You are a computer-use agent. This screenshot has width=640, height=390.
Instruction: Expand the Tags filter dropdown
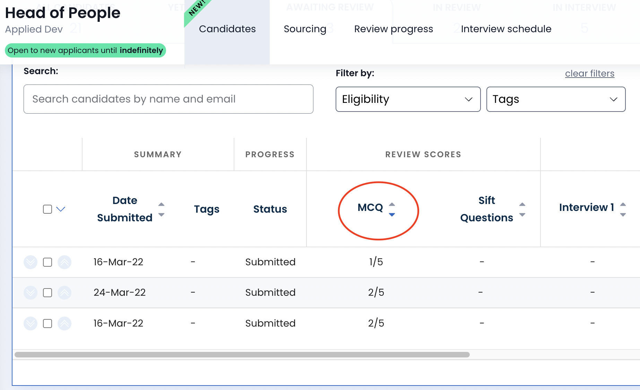coord(555,99)
